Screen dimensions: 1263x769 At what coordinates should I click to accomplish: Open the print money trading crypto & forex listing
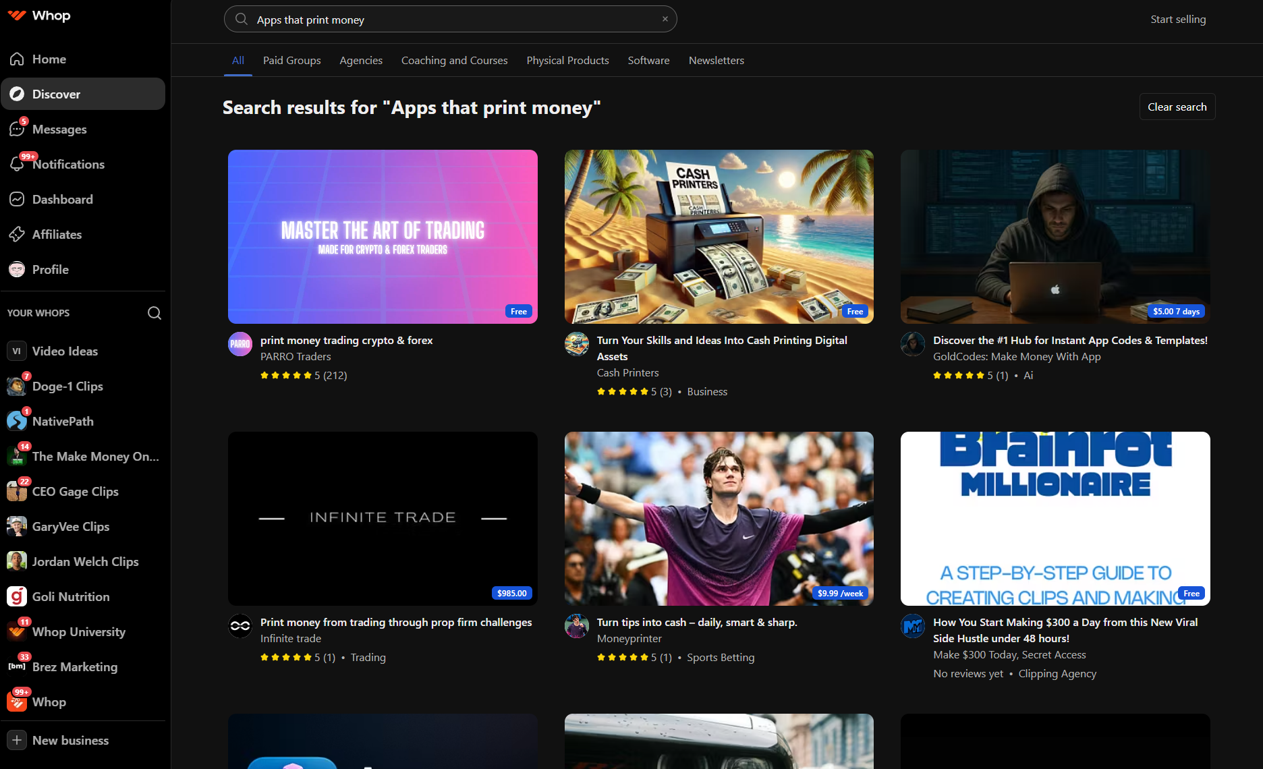click(346, 341)
